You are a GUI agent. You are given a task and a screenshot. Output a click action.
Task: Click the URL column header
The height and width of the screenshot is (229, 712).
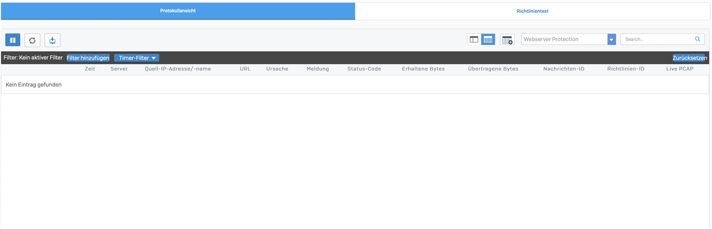pos(245,69)
